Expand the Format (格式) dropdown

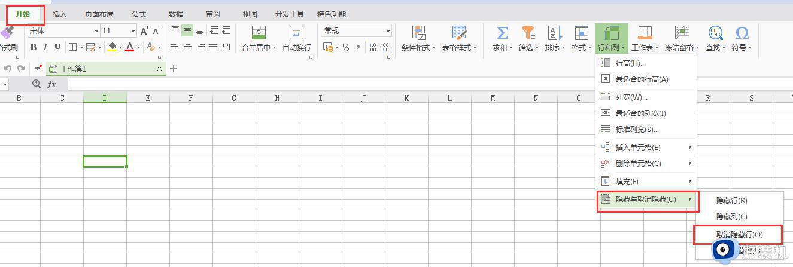tap(590, 48)
